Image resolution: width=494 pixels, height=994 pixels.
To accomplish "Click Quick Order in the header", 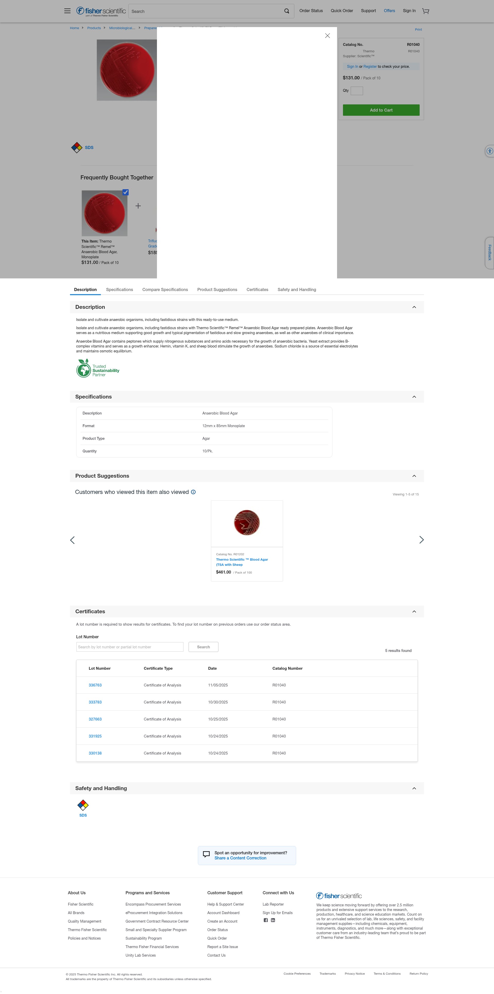I will [342, 11].
